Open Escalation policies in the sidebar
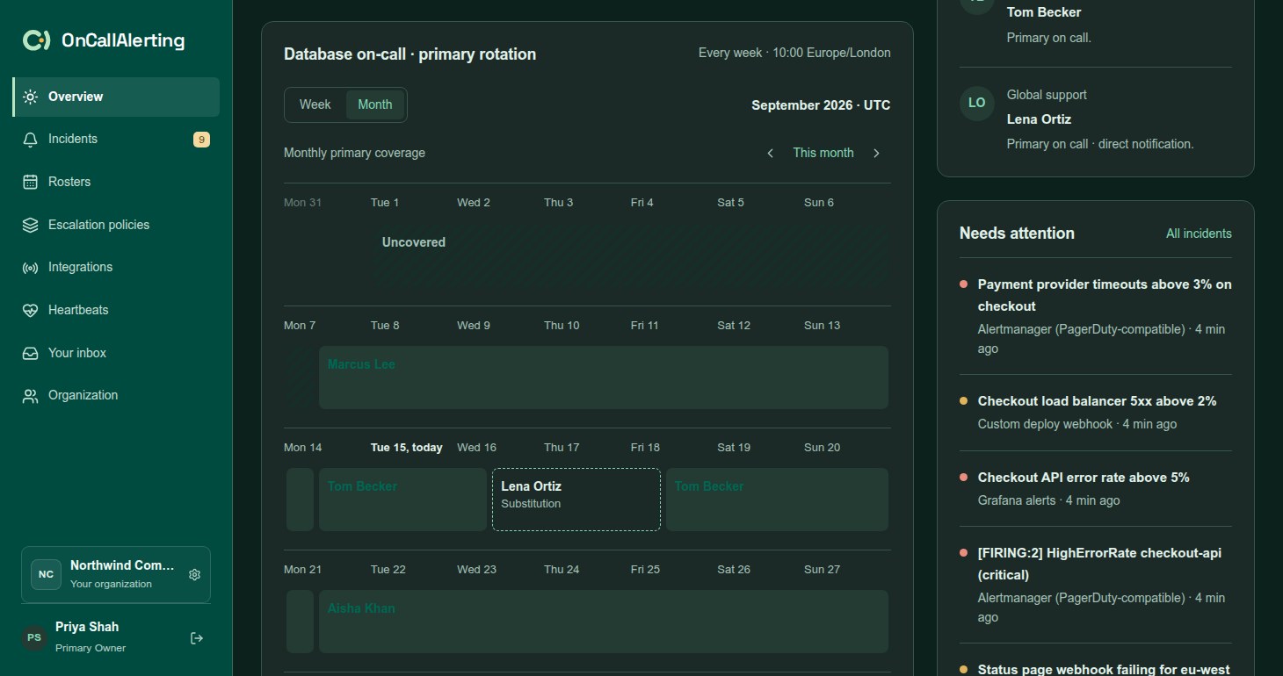The width and height of the screenshot is (1283, 676). pos(116,225)
